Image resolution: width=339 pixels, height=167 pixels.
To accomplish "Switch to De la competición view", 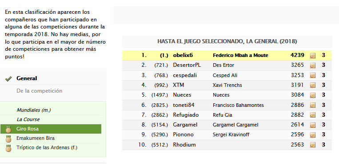I will point(40,91).
